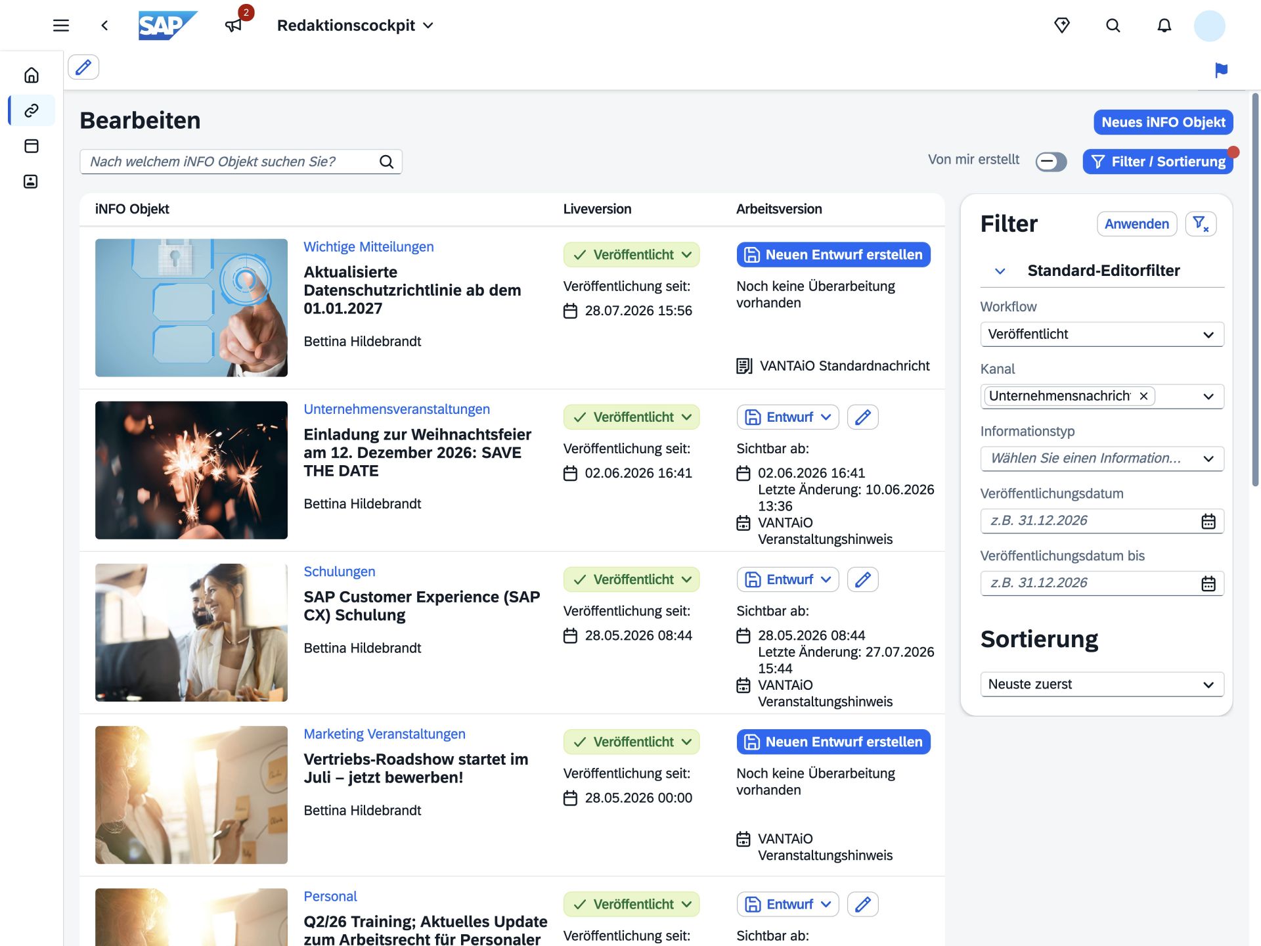Open the Redaktionscockpit title dropdown

[355, 26]
